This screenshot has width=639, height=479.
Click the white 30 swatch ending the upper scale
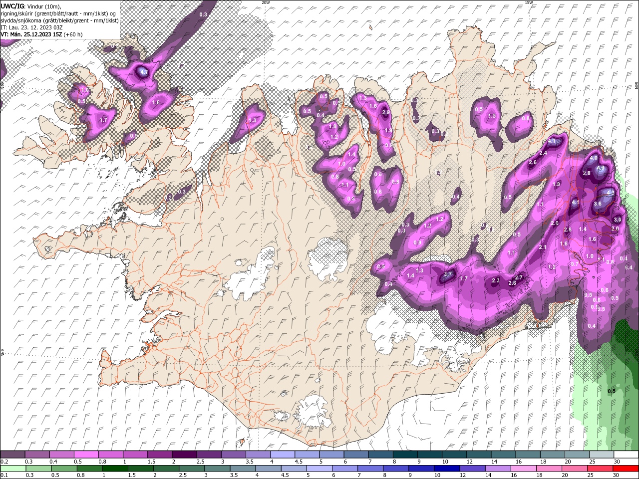point(626,455)
